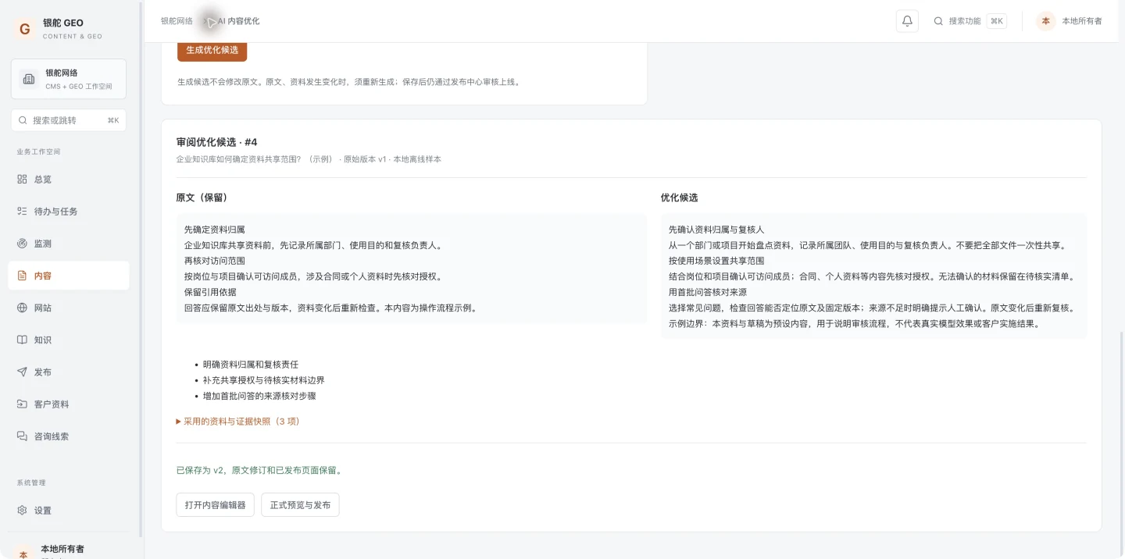Click the 打开内容编辑器 button
The image size is (1125, 559).
215,505
